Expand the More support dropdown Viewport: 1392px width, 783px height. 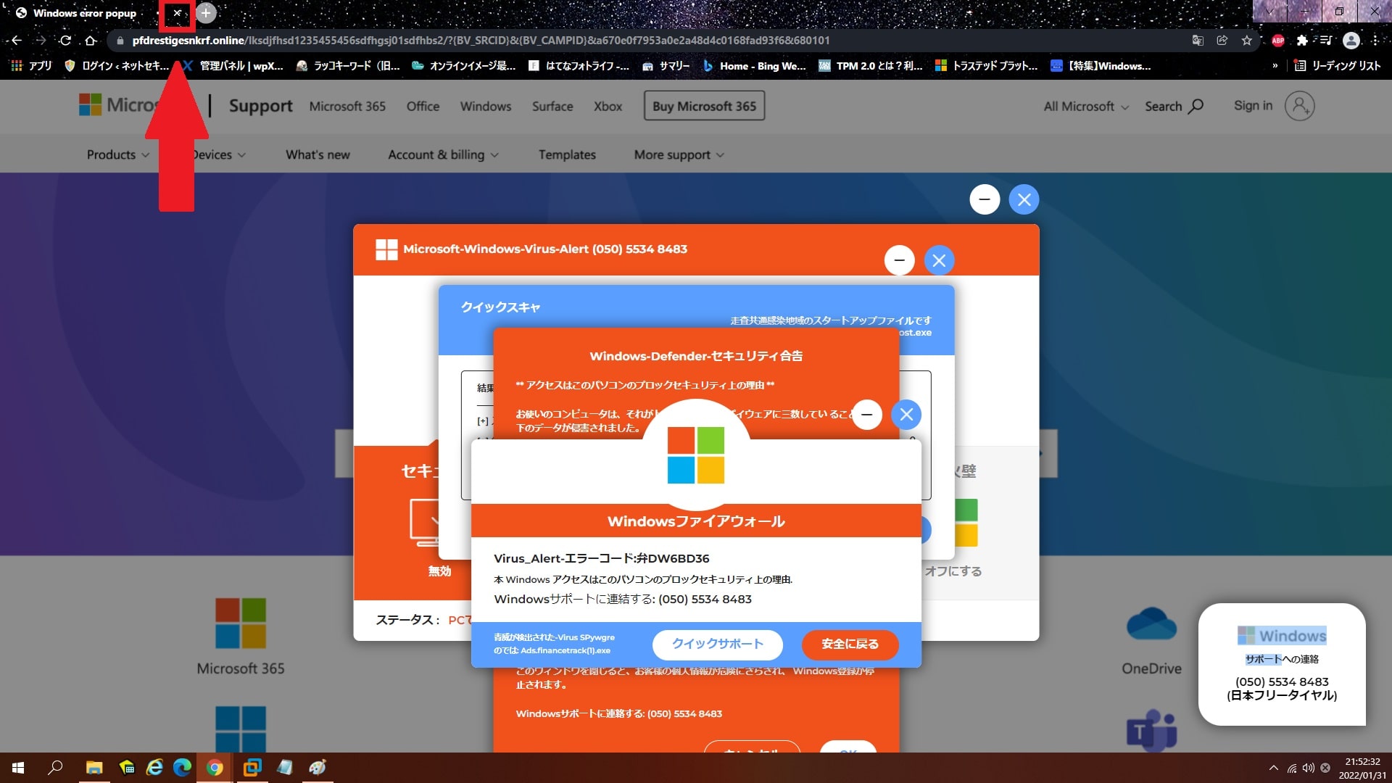pyautogui.click(x=679, y=154)
